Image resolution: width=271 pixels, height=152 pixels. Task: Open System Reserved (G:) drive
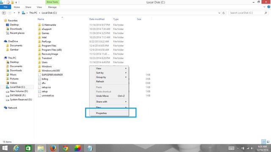tap(21, 100)
